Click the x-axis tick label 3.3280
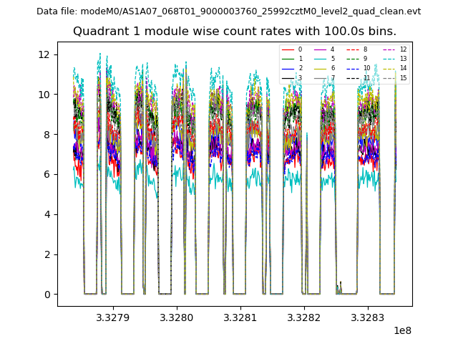The height and width of the screenshot is (344, 458). [176, 317]
